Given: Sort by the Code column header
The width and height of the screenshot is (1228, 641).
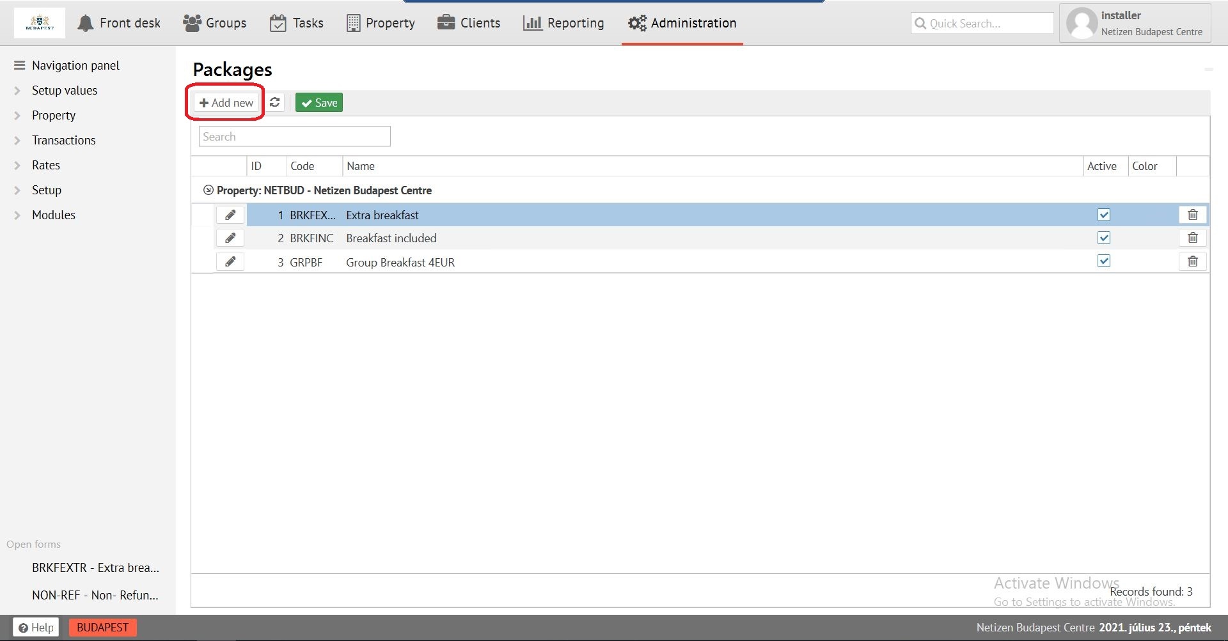Looking at the screenshot, I should point(315,166).
